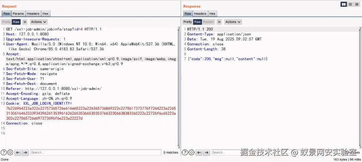Click the Upgrade-Insecure-Requests header line
This screenshot has width=362, height=162.
[x=36, y=39]
